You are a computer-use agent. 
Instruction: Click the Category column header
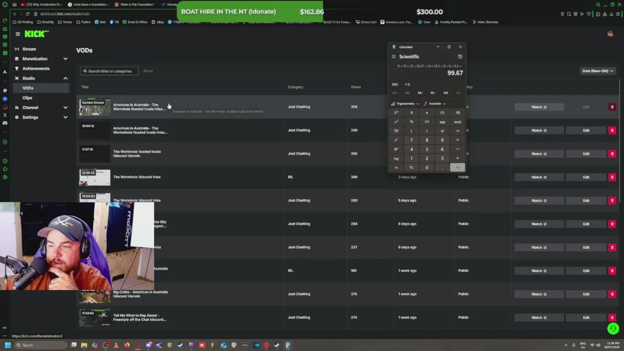pos(295,87)
